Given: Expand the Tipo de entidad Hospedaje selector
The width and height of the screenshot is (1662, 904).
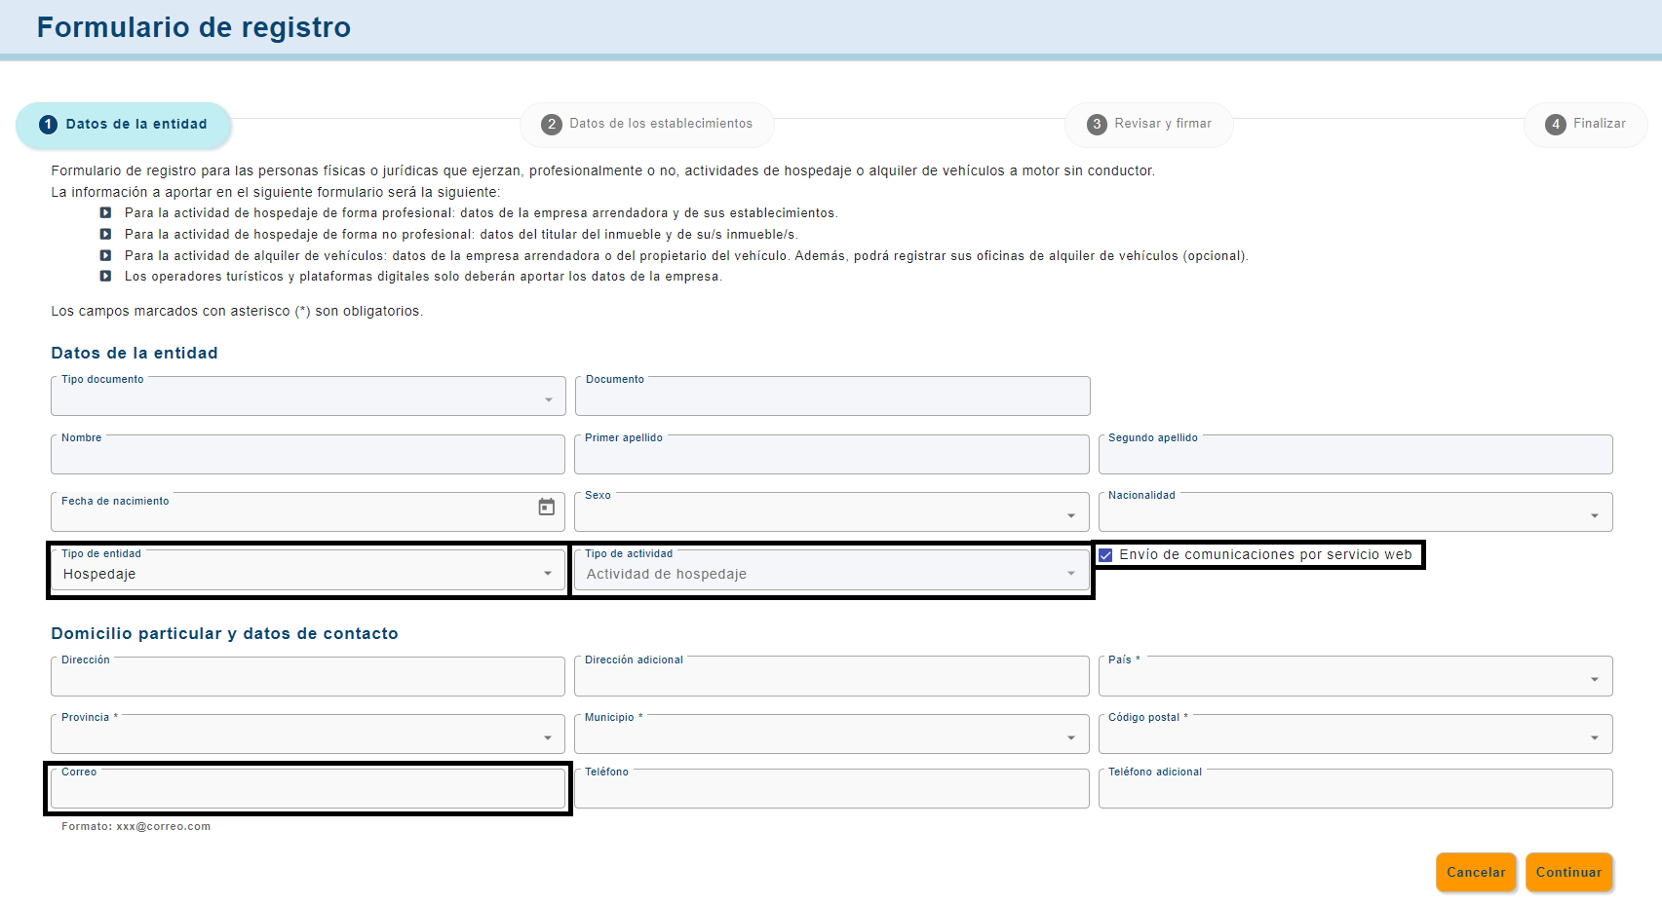Looking at the screenshot, I should point(308,571).
